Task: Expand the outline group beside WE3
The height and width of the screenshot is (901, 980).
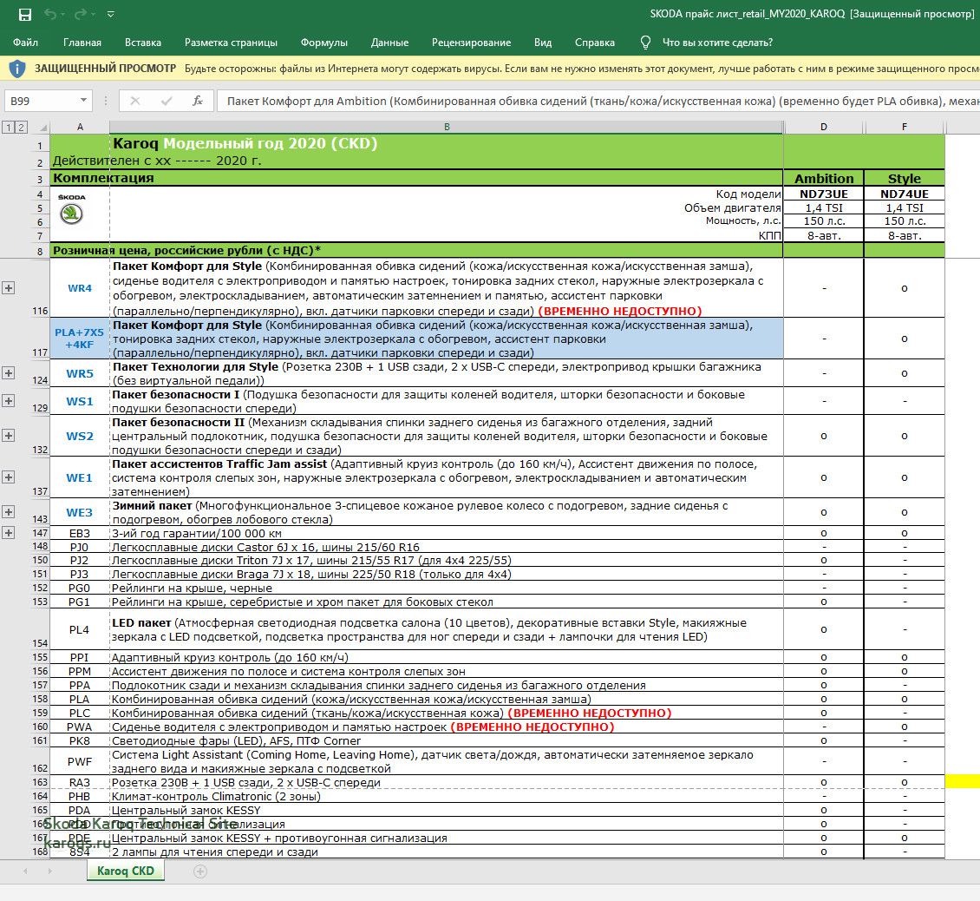Action: click(8, 512)
